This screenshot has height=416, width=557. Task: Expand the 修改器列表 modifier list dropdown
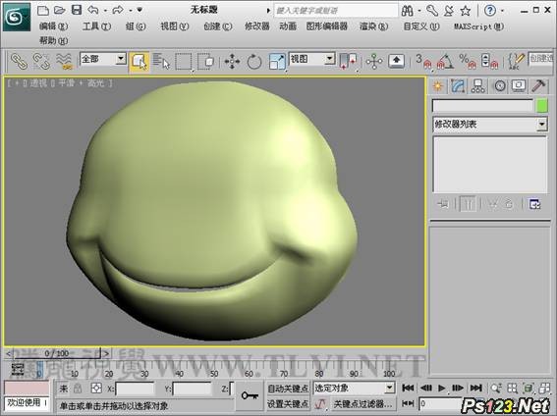[x=490, y=125]
